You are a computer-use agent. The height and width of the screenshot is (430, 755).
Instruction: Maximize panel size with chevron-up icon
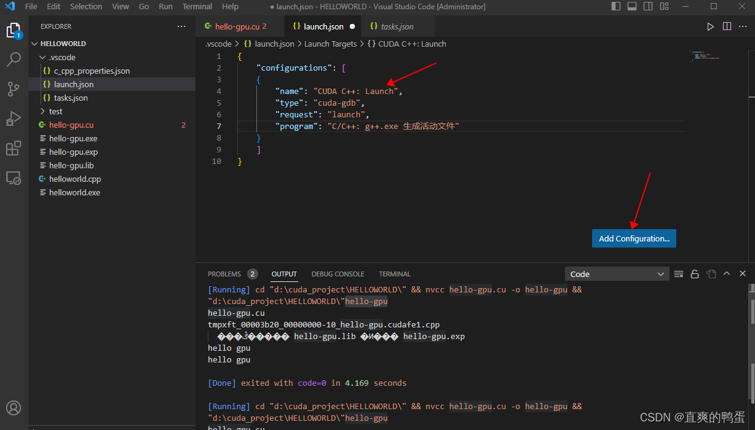coord(727,274)
